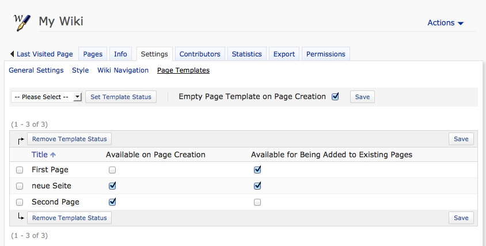Open the Actions dropdown menu

445,23
